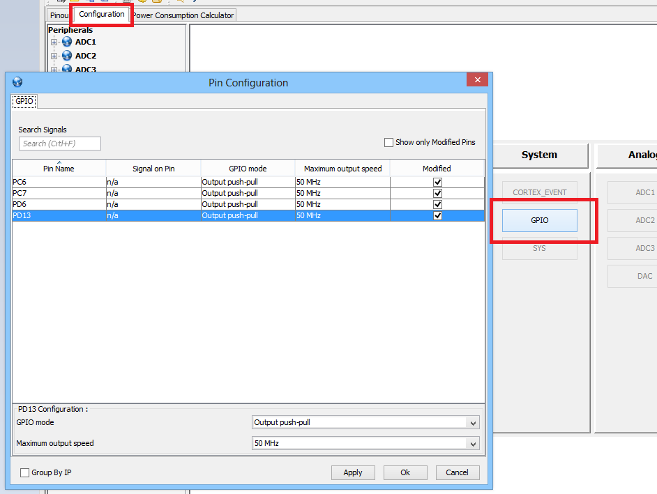Click the Ok button

pos(405,472)
